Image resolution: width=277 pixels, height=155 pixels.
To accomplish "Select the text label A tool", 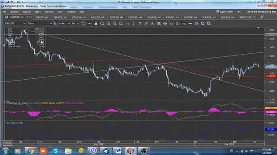I will pos(152,24).
